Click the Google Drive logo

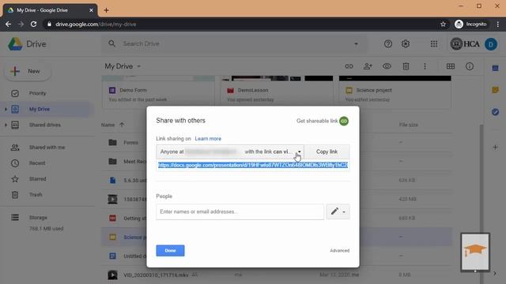(x=15, y=44)
